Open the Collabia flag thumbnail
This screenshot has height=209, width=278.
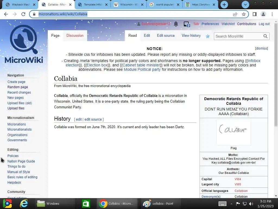click(233, 133)
